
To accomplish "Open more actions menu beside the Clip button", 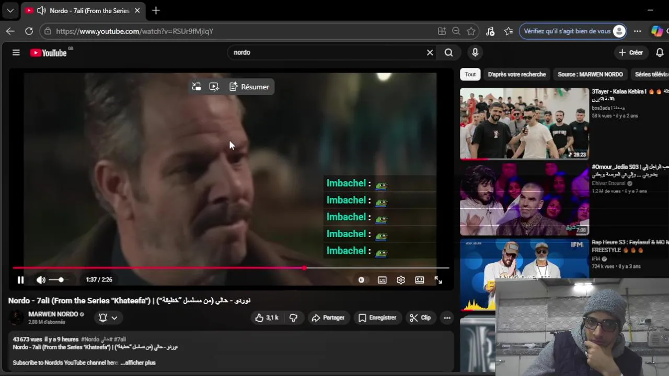I will tap(447, 318).
